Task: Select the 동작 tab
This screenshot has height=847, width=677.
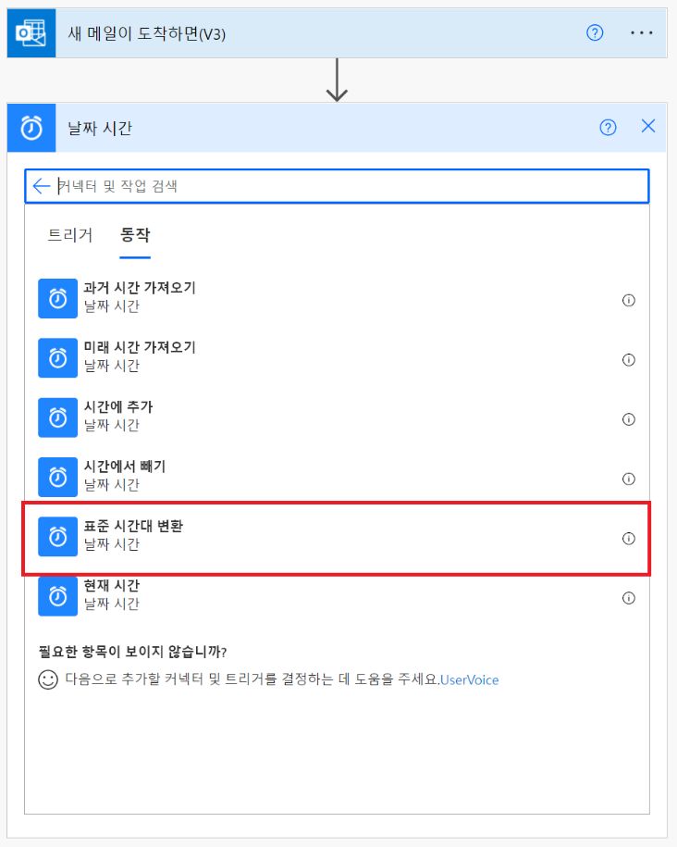Action: [135, 235]
